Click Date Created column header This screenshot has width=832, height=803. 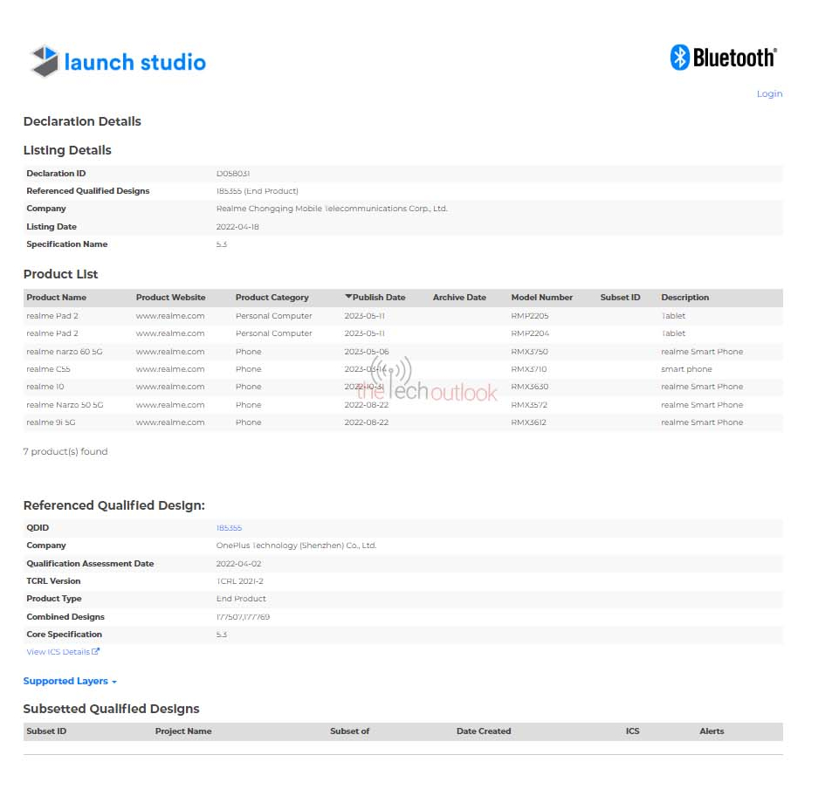click(484, 731)
